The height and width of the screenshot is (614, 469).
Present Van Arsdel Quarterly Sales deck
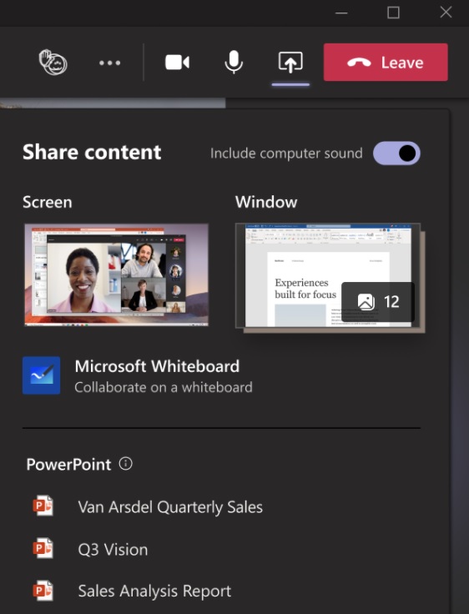(x=170, y=507)
